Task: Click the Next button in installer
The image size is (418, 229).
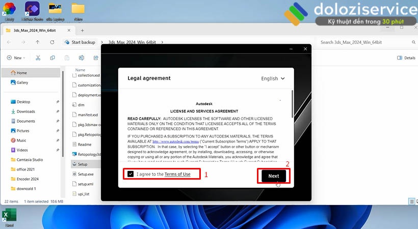Action: click(x=274, y=176)
